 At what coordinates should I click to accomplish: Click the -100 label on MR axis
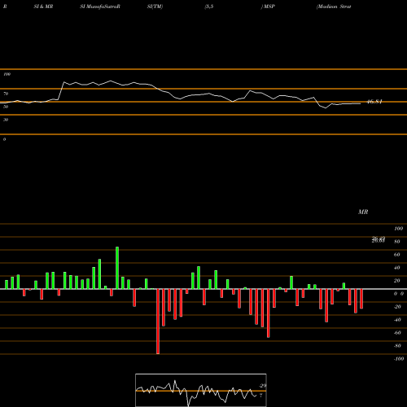click(x=399, y=359)
